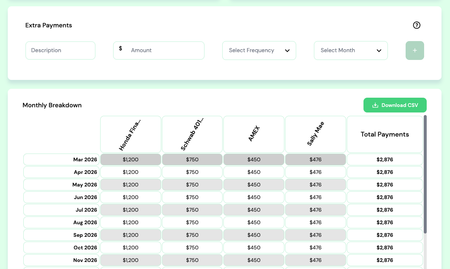The width and height of the screenshot is (450, 269).
Task: Click the download icon in Download CSV
Action: coord(375,105)
